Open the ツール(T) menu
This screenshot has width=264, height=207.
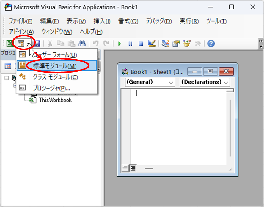(x=216, y=21)
